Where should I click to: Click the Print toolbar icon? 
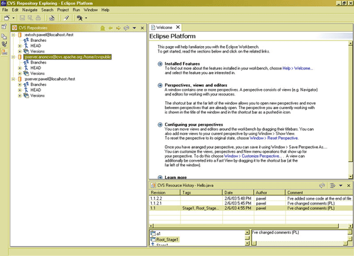coord(38,18)
